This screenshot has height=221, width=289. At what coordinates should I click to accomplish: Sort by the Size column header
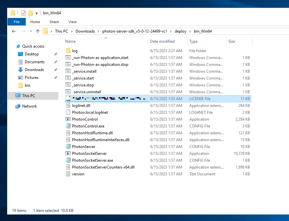pyautogui.click(x=232, y=41)
